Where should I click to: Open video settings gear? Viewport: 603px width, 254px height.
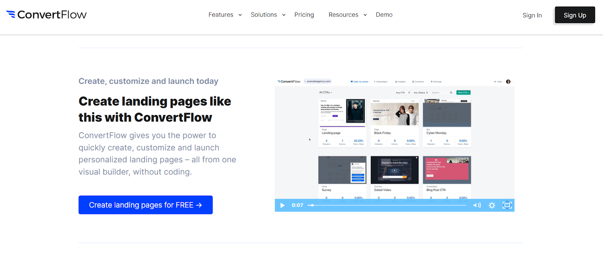(x=492, y=205)
